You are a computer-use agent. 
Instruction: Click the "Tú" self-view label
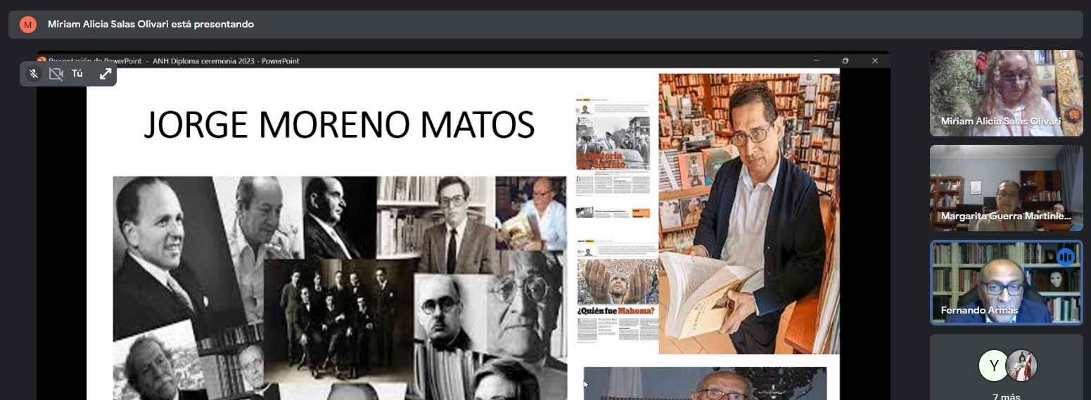(77, 74)
